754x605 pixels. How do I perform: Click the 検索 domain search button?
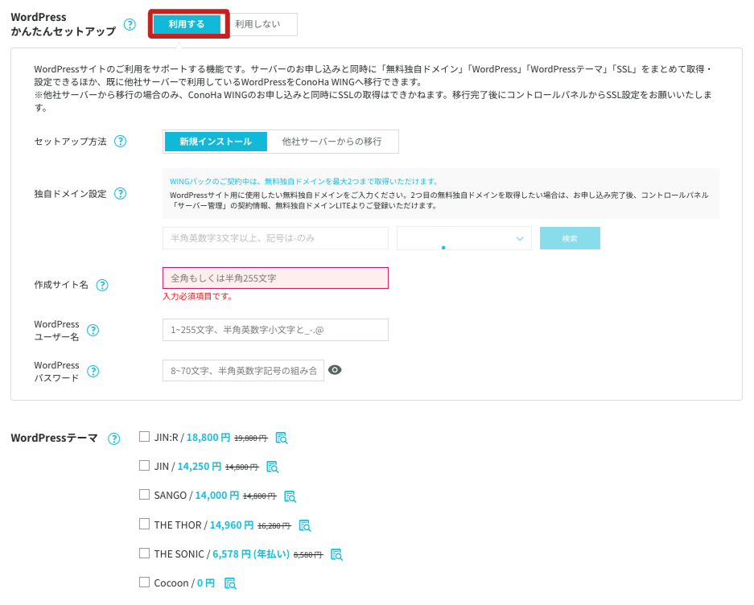tap(570, 238)
